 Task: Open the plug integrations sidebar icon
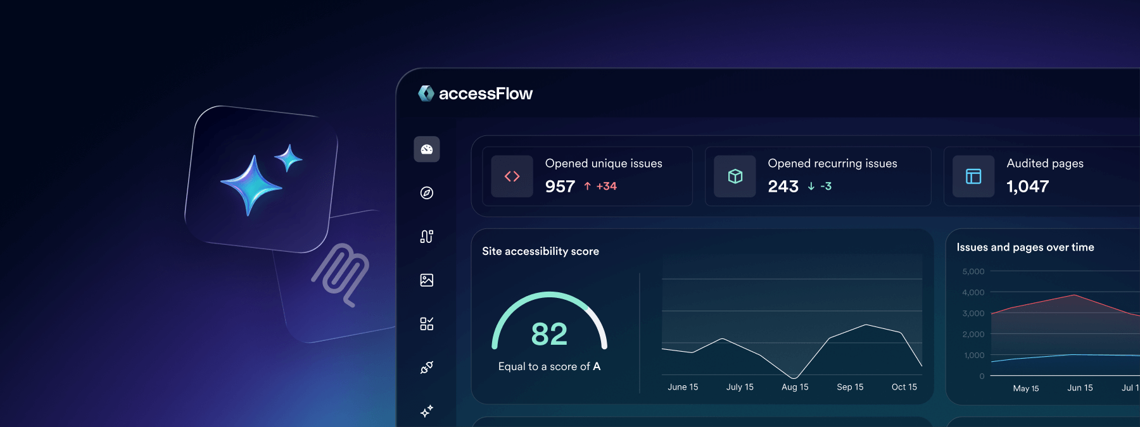(x=426, y=368)
